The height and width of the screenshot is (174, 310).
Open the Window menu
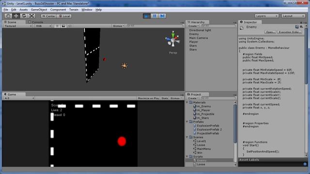click(x=87, y=10)
